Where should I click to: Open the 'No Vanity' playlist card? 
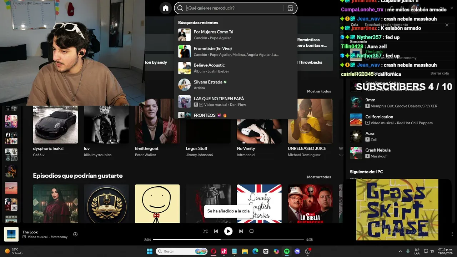pos(259,128)
